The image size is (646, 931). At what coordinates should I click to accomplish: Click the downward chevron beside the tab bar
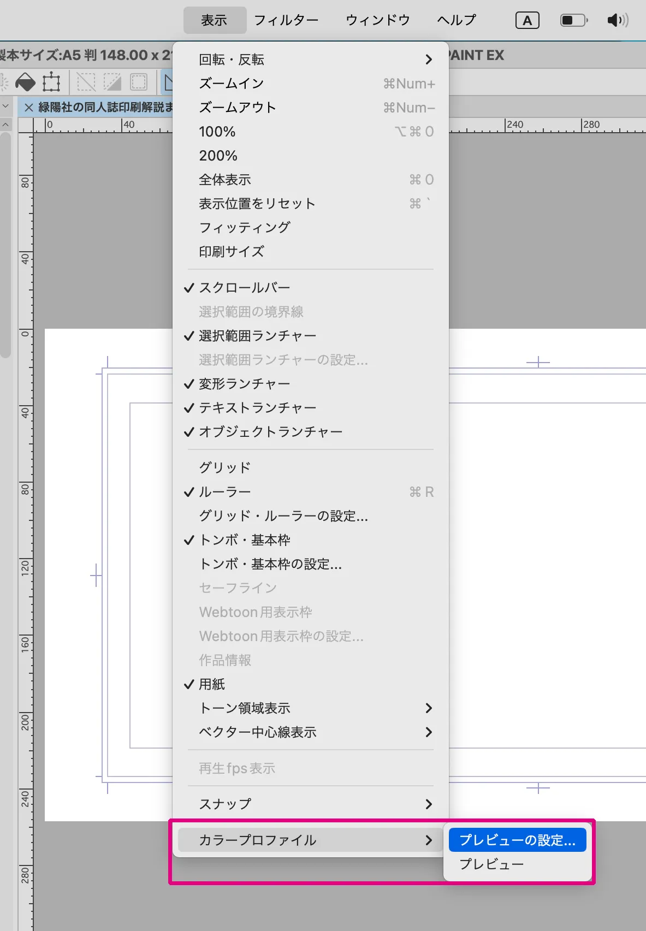point(5,106)
